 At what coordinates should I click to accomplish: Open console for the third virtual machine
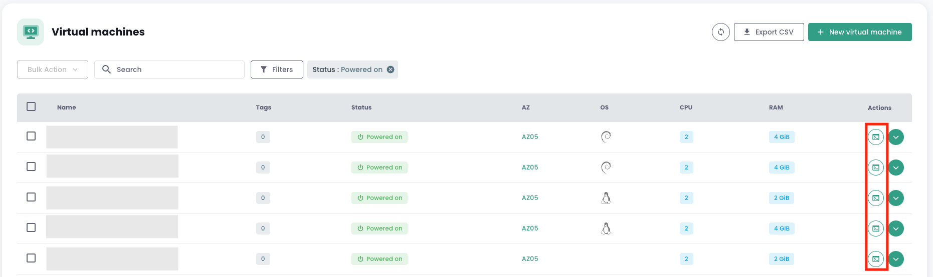(x=875, y=198)
